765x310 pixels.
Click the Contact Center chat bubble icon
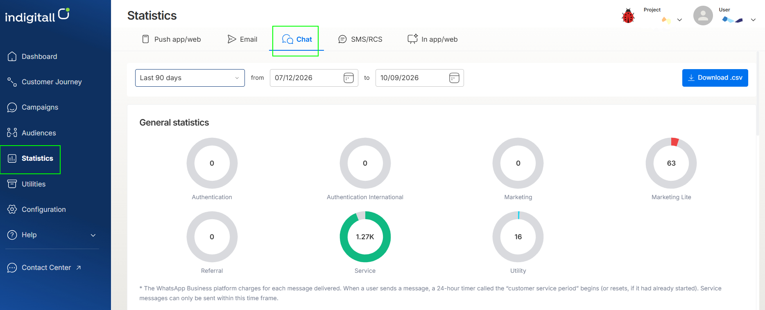coord(12,267)
